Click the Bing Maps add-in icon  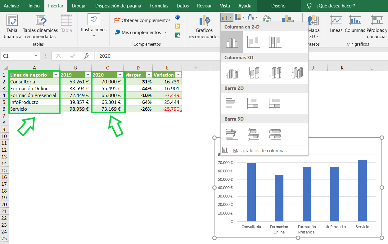(x=178, y=26)
